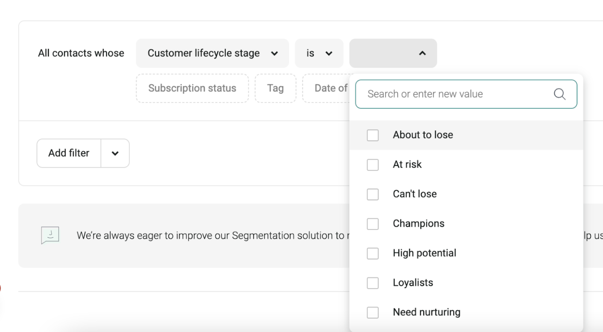Add the Subscription status filter chip

tap(192, 88)
